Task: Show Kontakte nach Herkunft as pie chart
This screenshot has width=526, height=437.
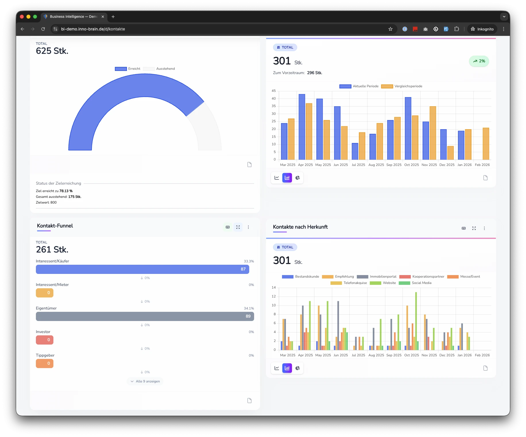Action: coord(297,368)
